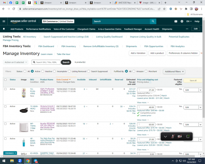Open Add Products in the nav bar
Viewport: 205px width, 164px height.
tap(17, 29)
